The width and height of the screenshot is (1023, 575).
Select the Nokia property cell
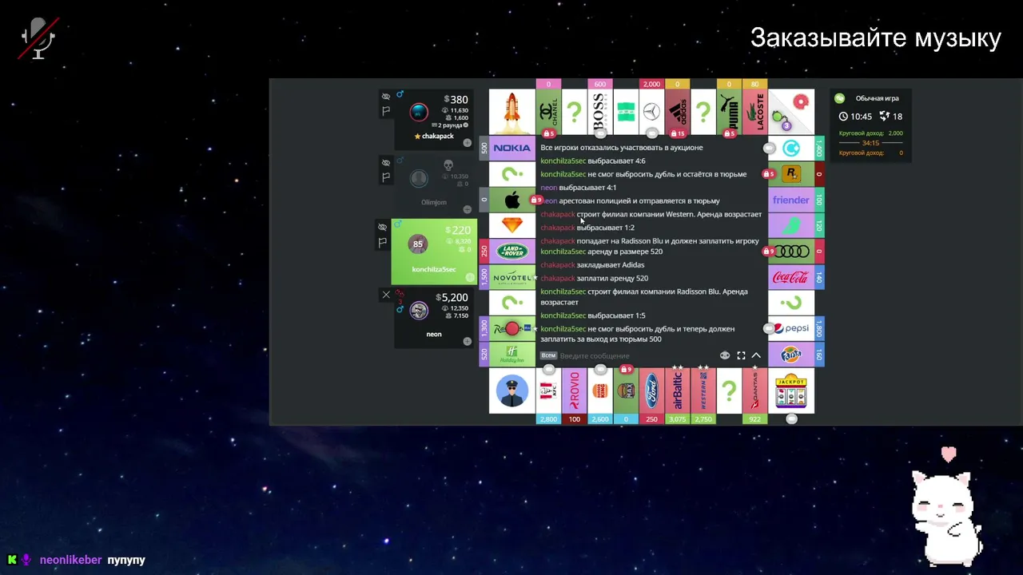(x=512, y=148)
